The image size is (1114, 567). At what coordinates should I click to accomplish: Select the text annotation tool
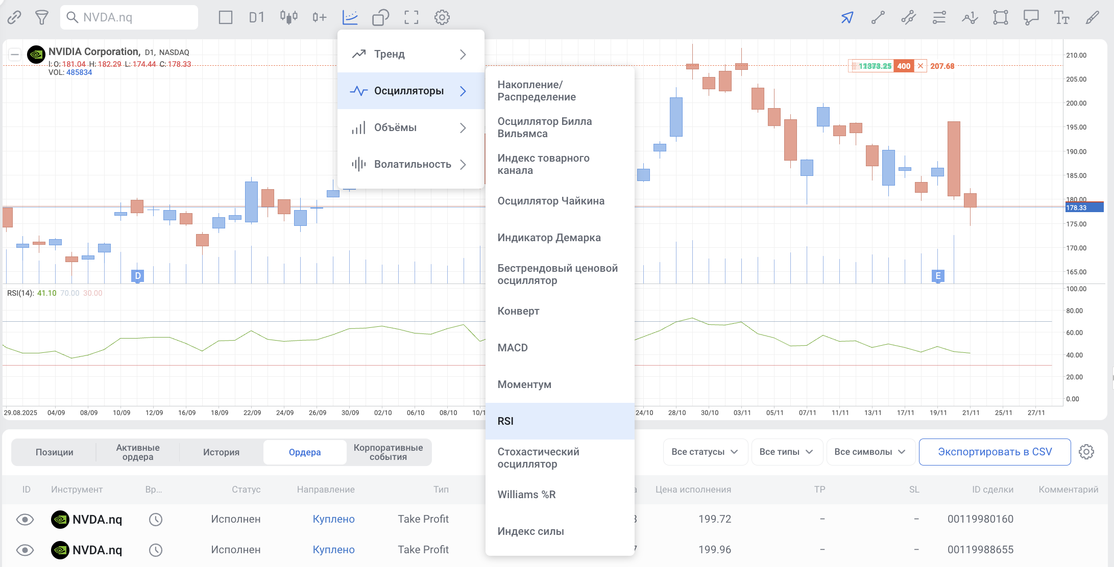point(1061,18)
